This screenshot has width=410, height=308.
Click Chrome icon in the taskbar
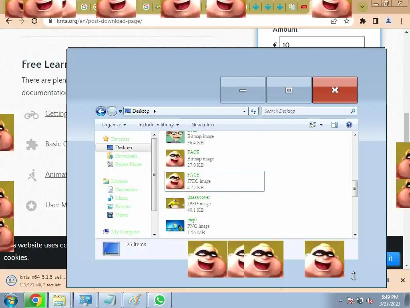[36, 300]
